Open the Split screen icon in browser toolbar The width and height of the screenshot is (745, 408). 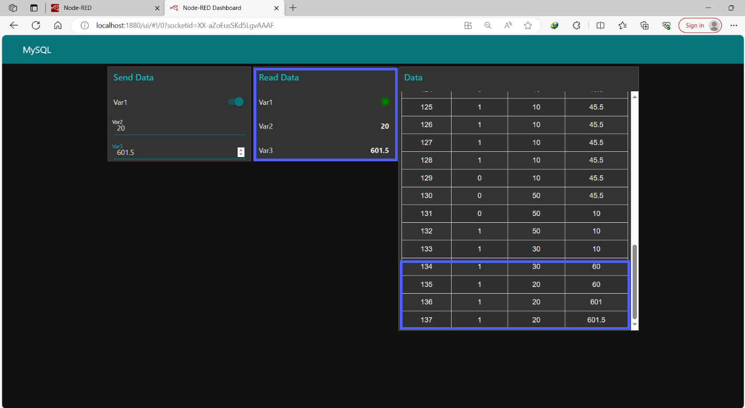(x=600, y=25)
